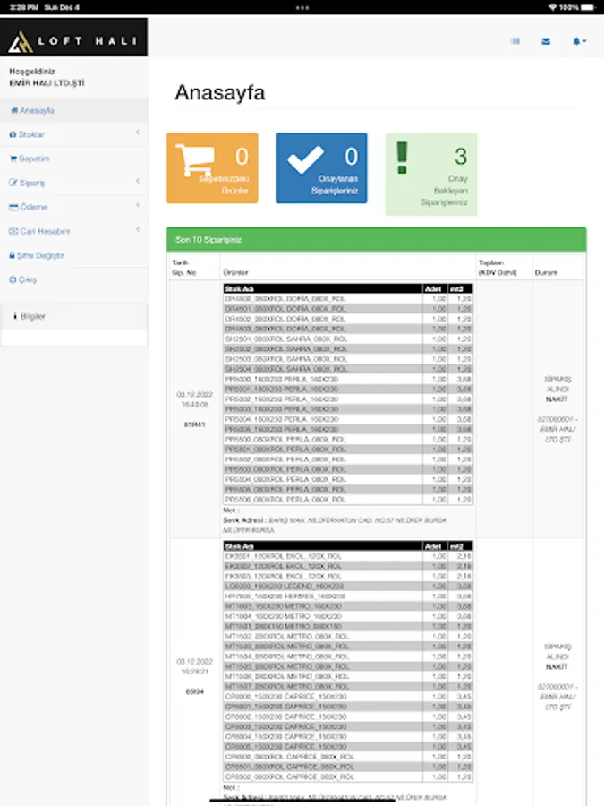This screenshot has height=806, width=604.
Task: Click the power icon beside Çıkış
Action: pyautogui.click(x=13, y=279)
